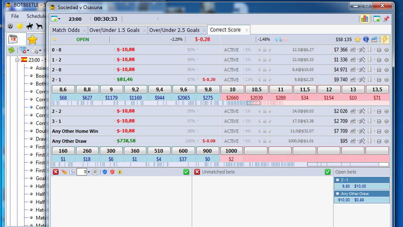Select the horse racing icon in BOTBEETLE toolbar
This screenshot has width=403, height=227.
coord(30,26)
